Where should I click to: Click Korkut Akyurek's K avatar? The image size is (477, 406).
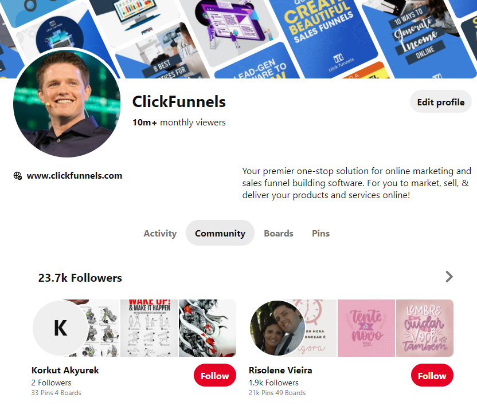coord(61,328)
